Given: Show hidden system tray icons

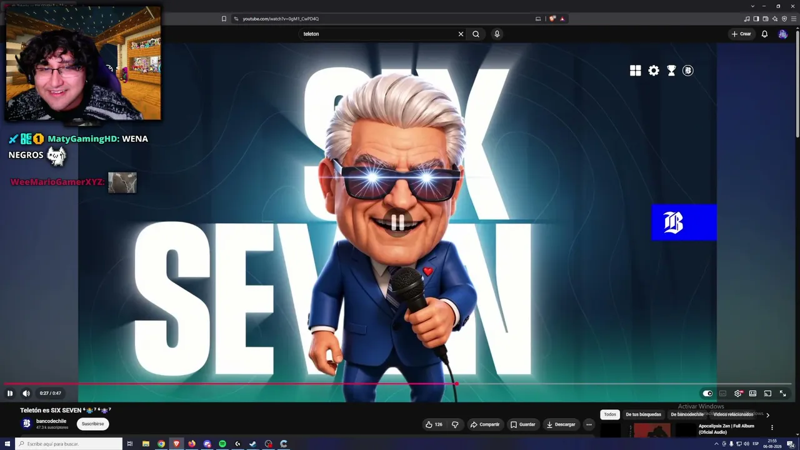Looking at the screenshot, I should pyautogui.click(x=716, y=444).
